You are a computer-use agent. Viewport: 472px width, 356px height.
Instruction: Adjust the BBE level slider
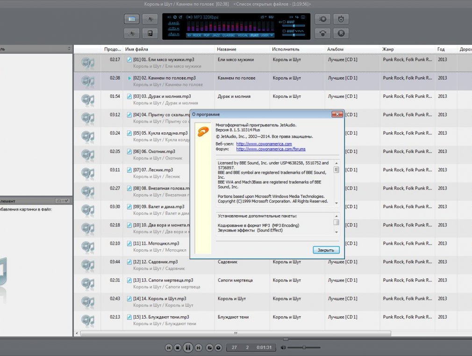[293, 26]
